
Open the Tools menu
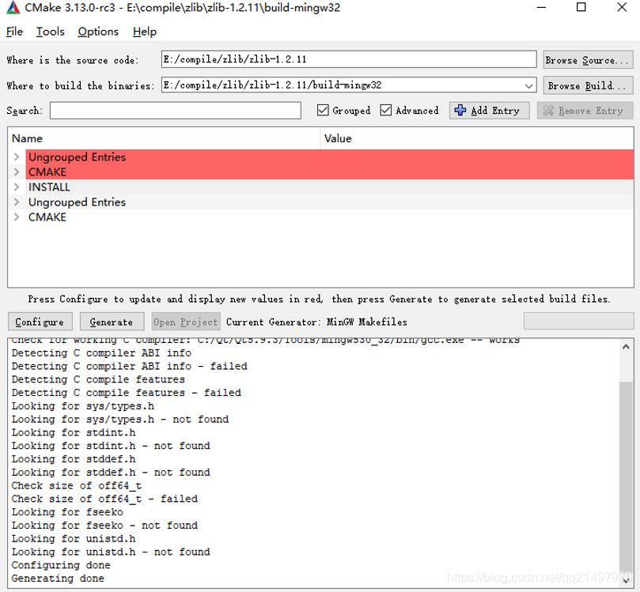click(x=50, y=32)
